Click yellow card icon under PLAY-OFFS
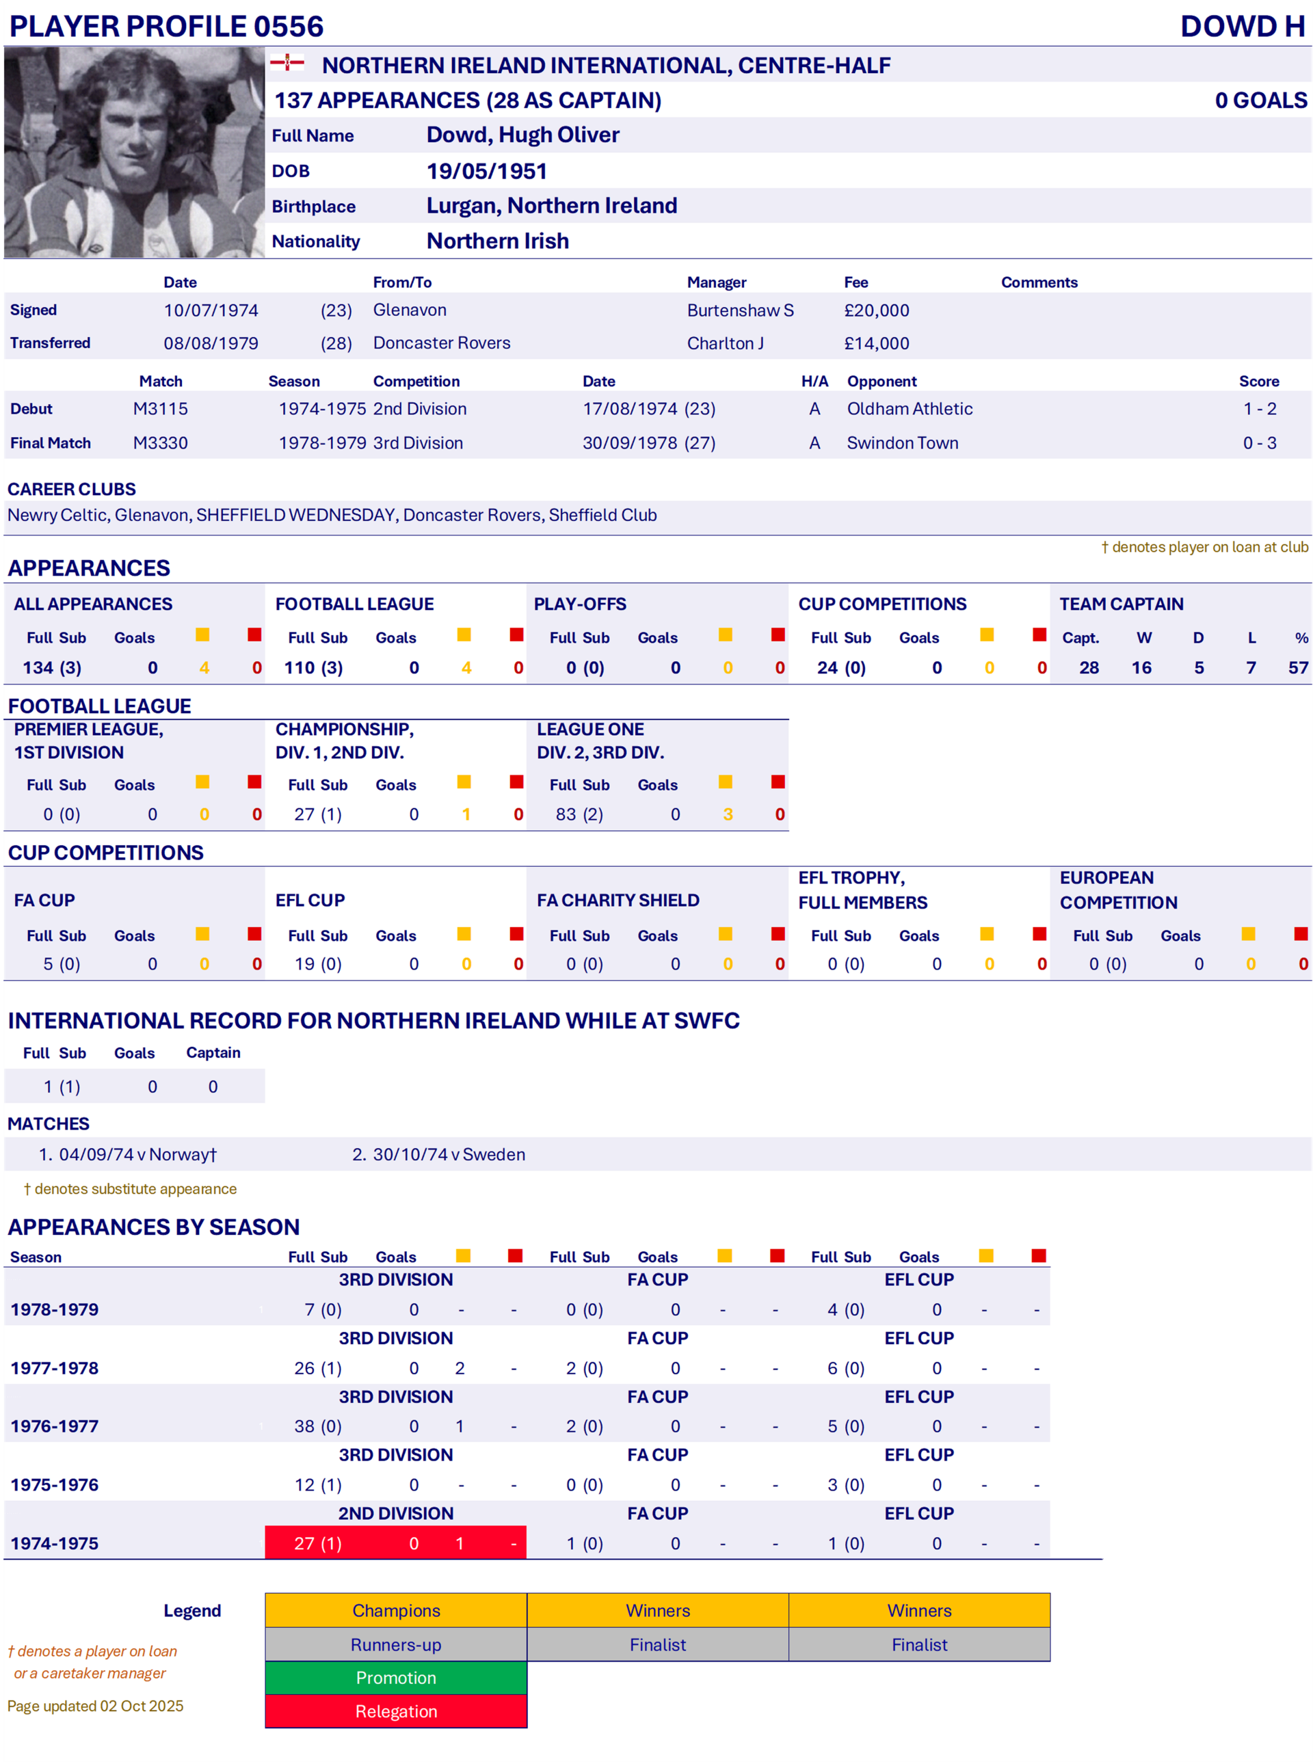 [x=725, y=635]
